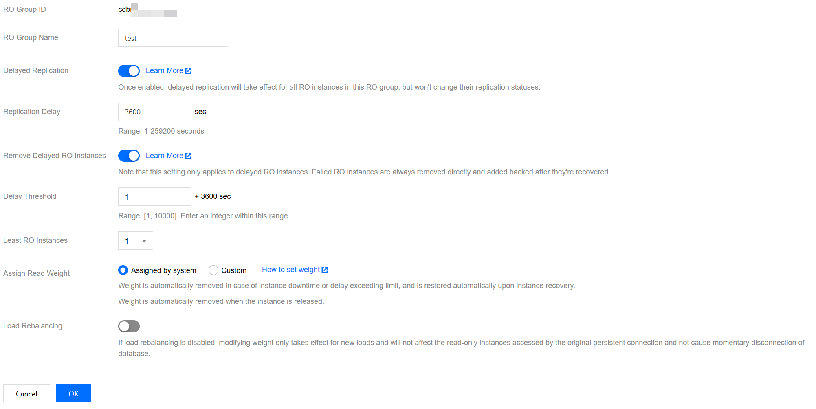Screen dimensions: 816x409
Task: Click the Custom radio label text
Action: click(234, 270)
